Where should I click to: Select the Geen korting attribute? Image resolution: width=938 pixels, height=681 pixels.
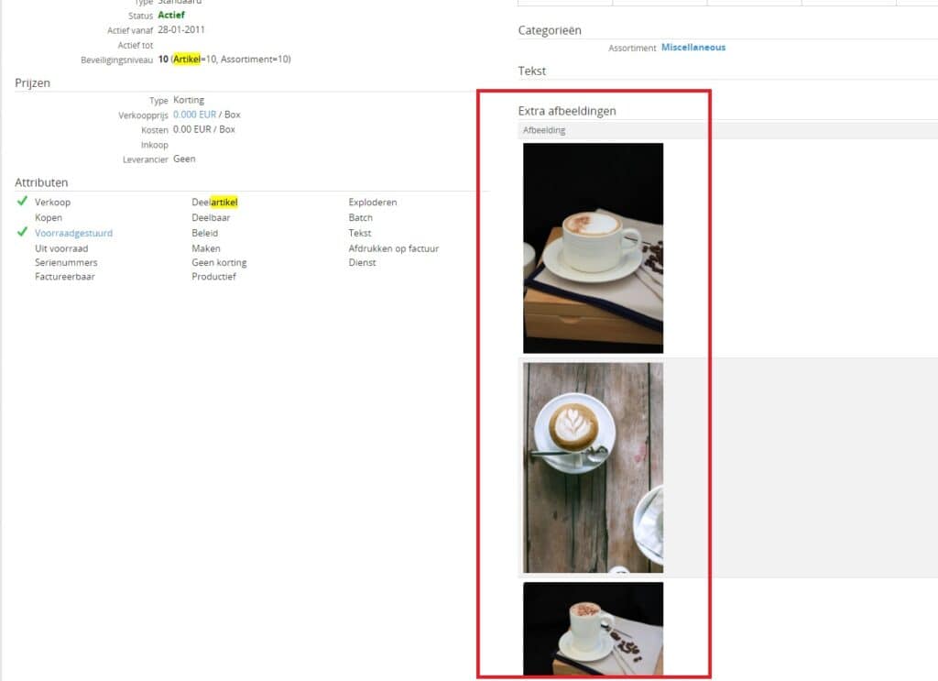pos(219,262)
